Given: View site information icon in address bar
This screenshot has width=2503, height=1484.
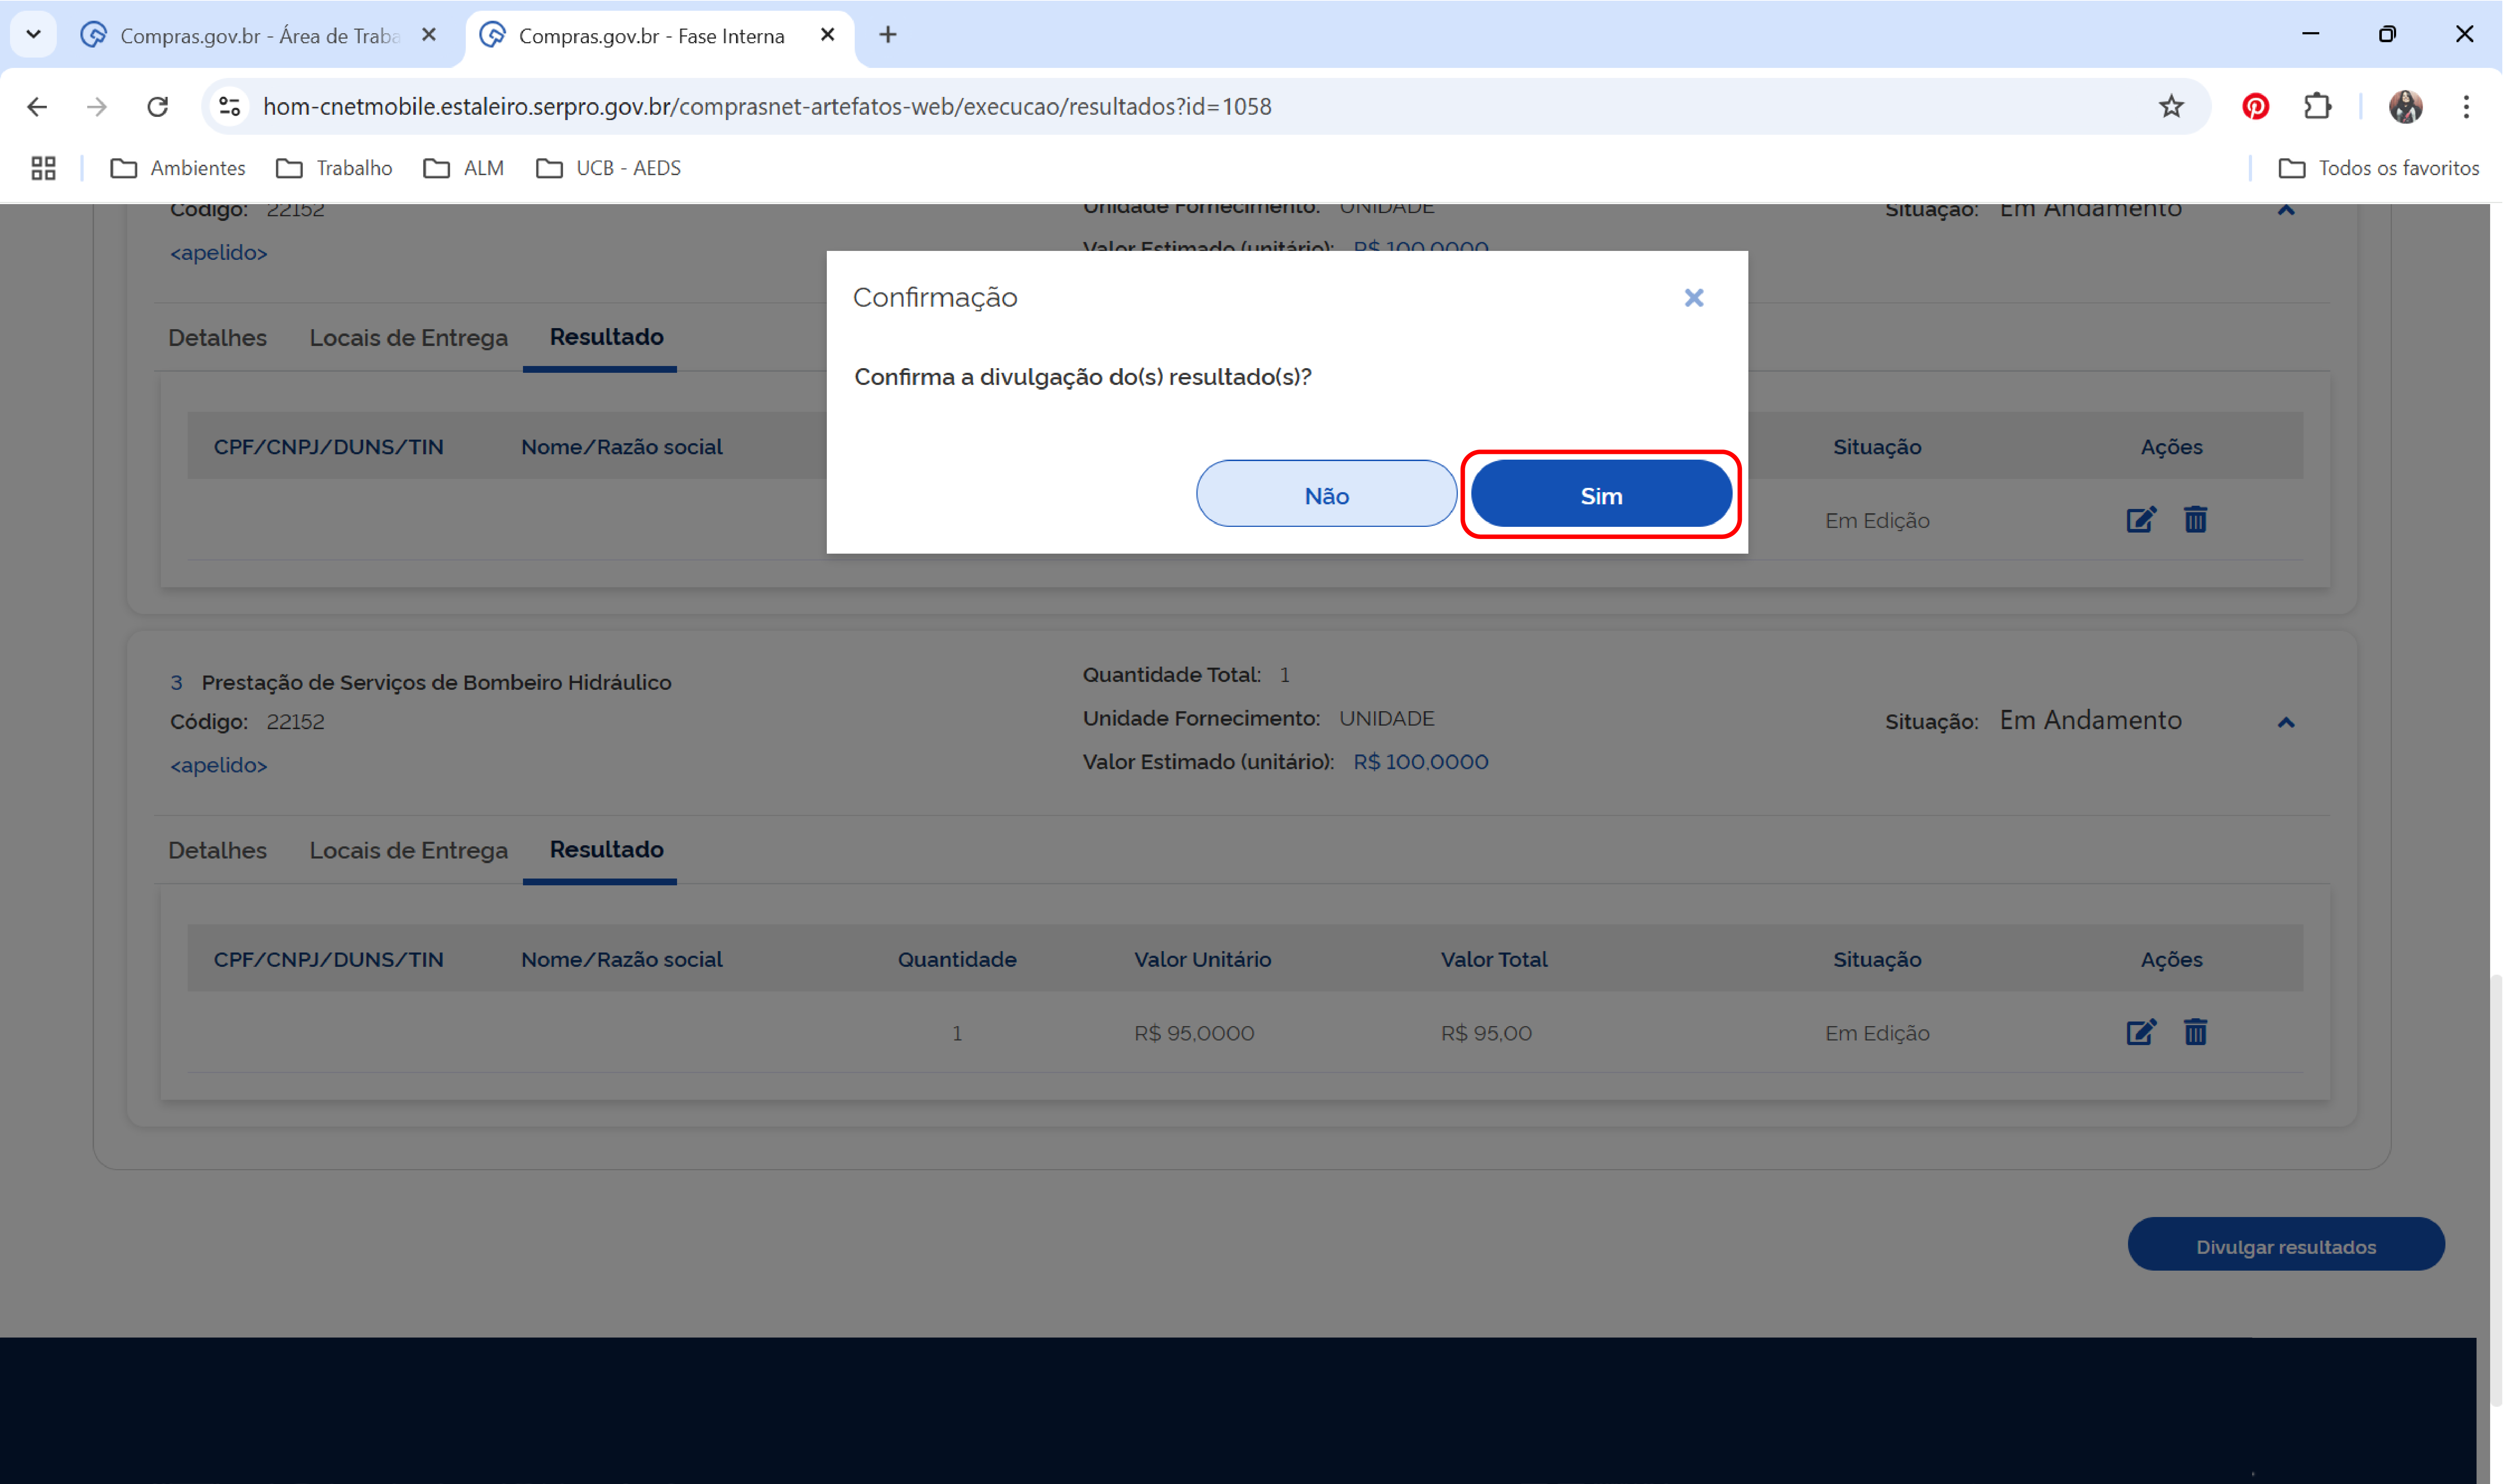Looking at the screenshot, I should coord(230,106).
